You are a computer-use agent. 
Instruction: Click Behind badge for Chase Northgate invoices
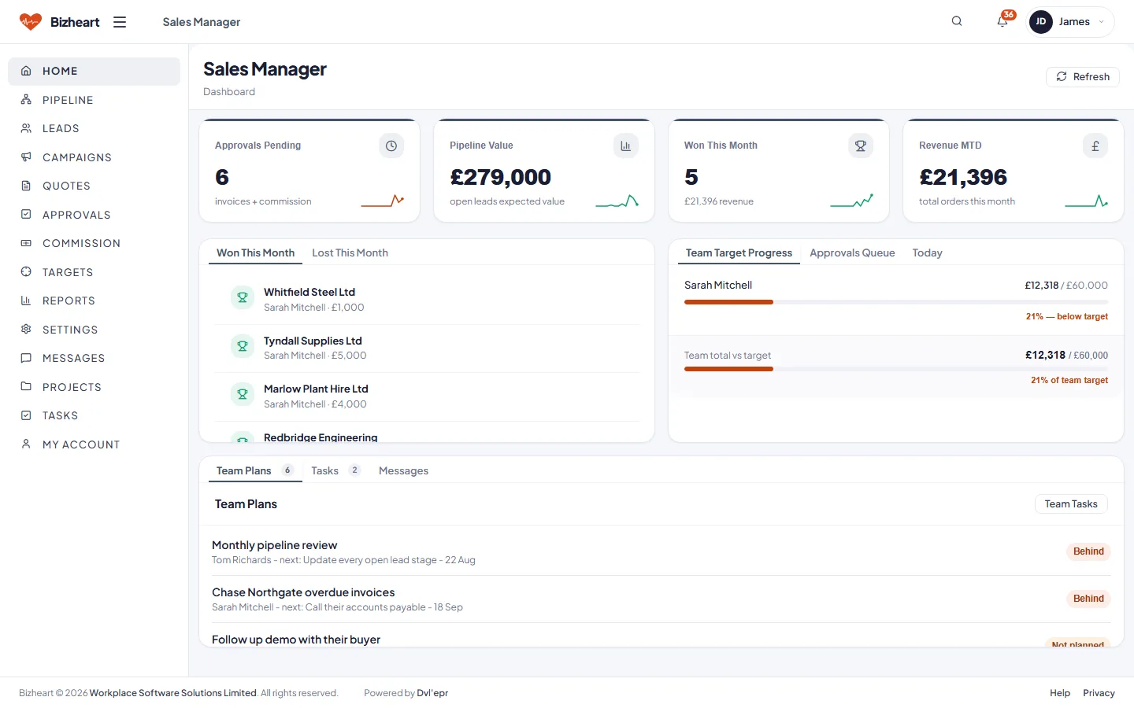pyautogui.click(x=1088, y=599)
